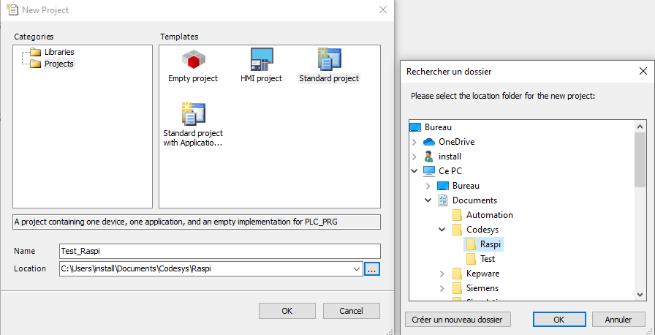Confirm New Project with OK

point(287,311)
